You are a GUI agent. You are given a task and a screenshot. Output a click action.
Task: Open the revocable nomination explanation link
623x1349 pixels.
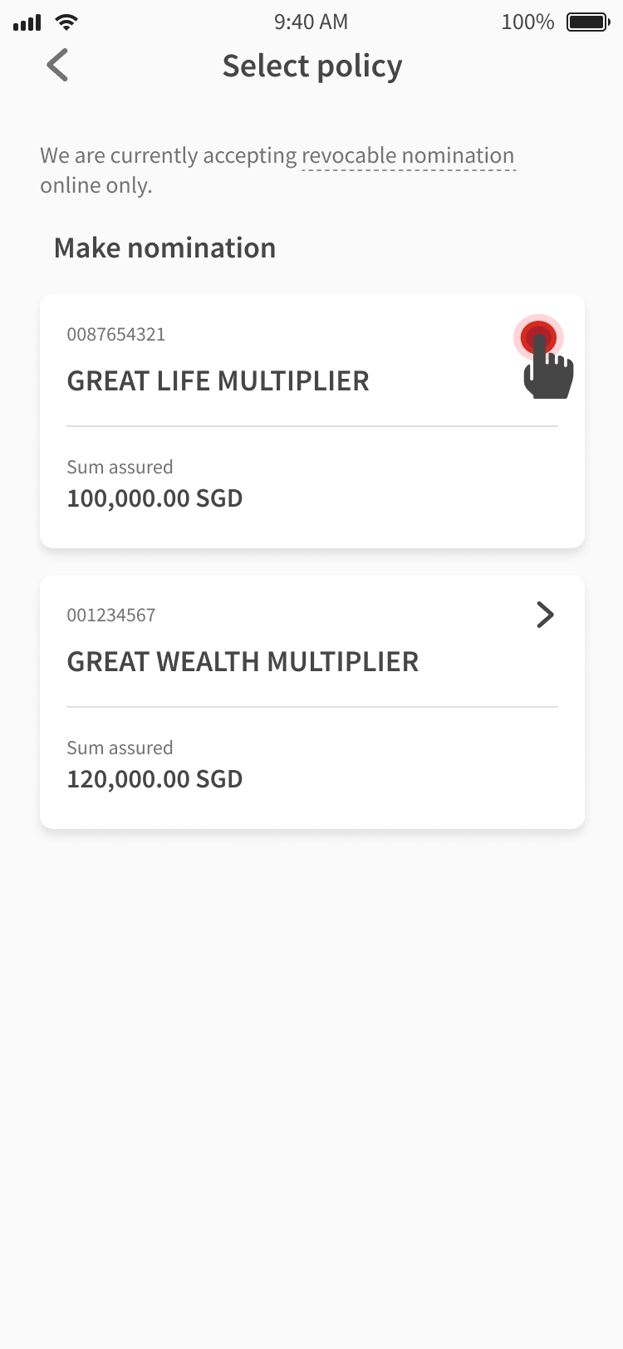pyautogui.click(x=408, y=156)
